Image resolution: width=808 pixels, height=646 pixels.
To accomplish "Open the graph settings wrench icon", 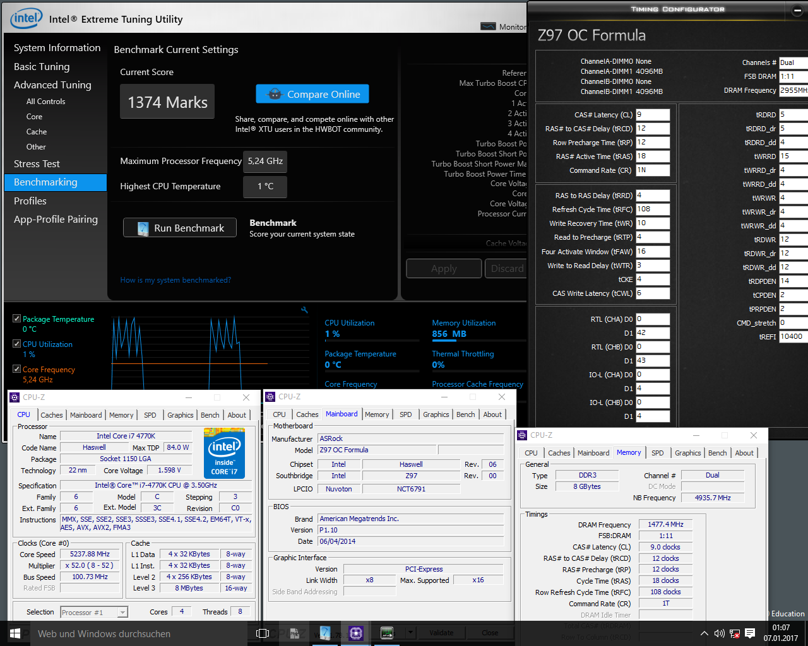I will (x=304, y=310).
